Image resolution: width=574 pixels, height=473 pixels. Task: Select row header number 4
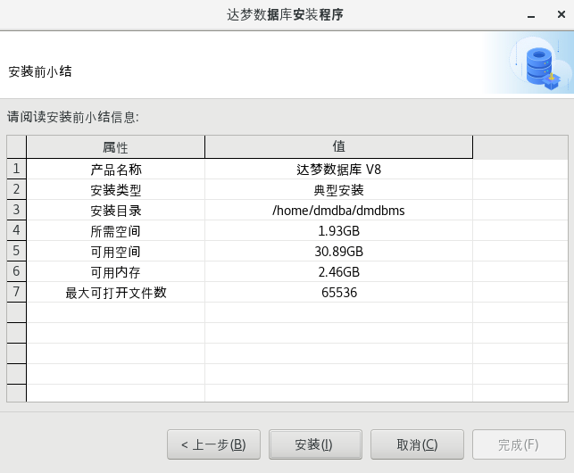[x=16, y=230]
